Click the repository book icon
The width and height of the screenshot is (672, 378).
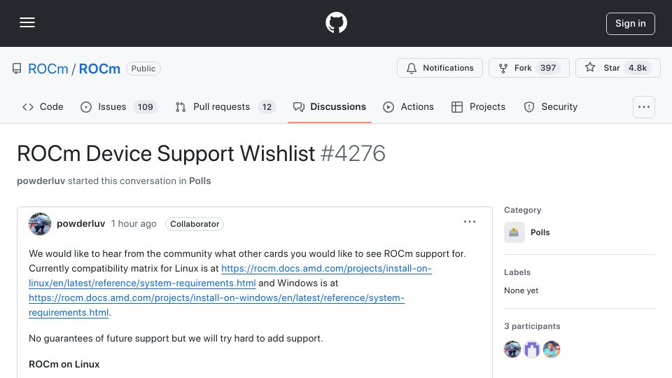[x=17, y=69]
